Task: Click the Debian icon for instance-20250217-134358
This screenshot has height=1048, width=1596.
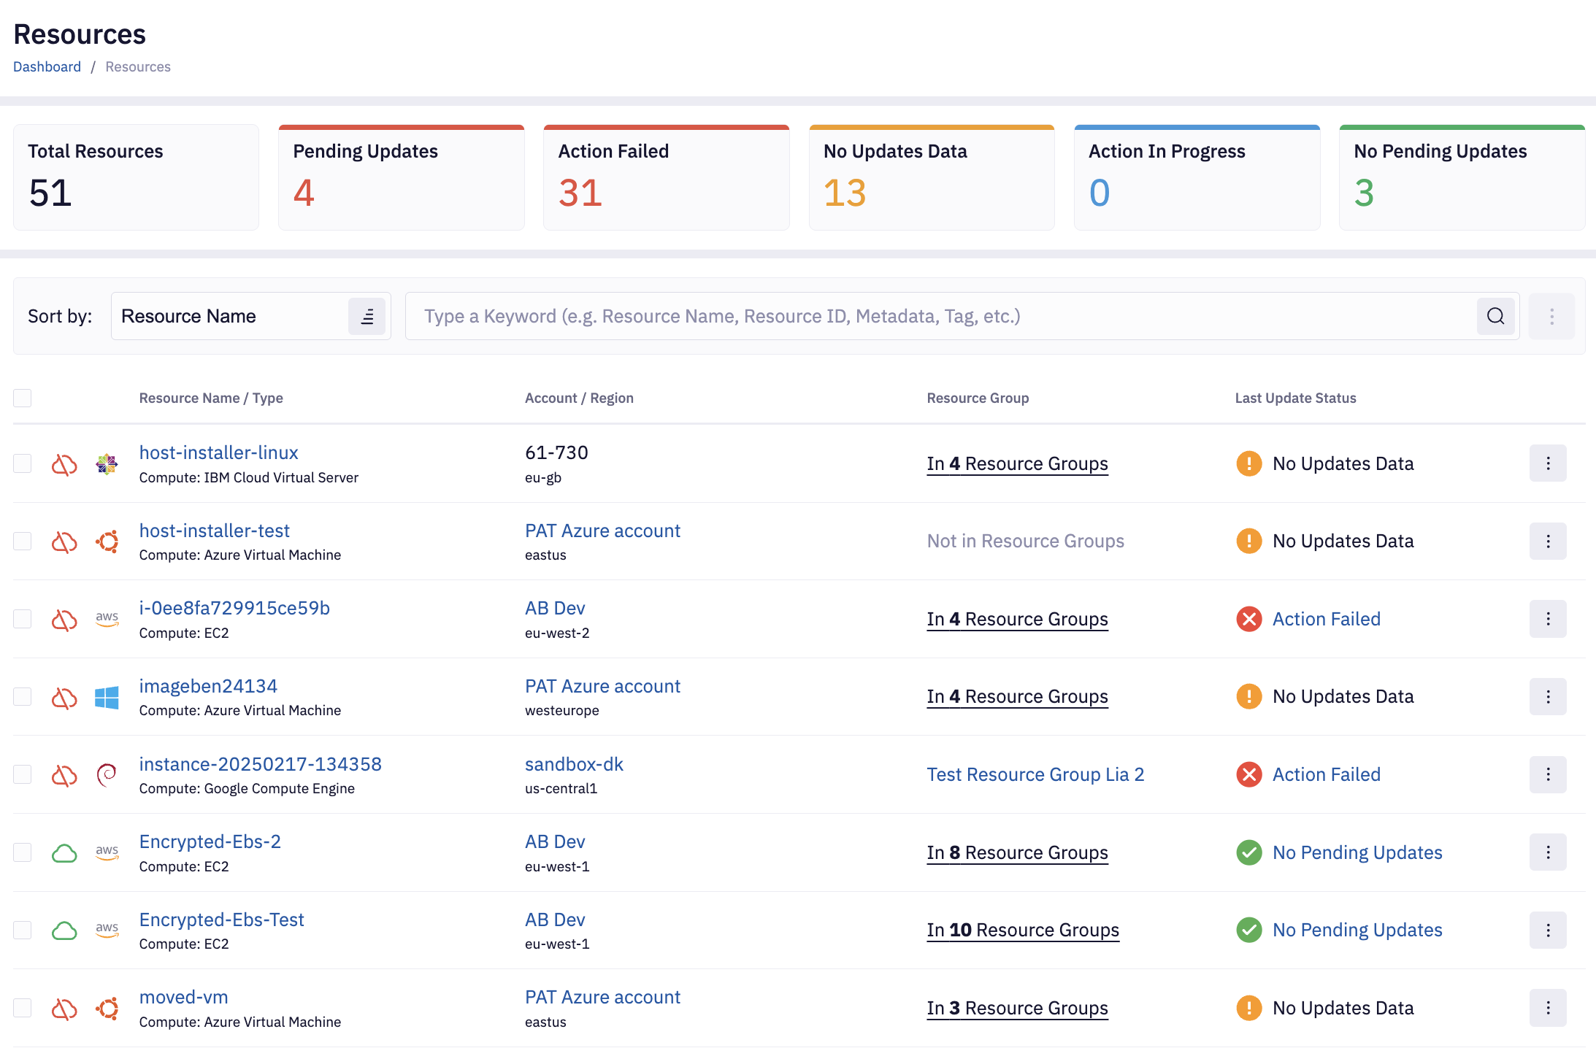Action: tap(107, 775)
